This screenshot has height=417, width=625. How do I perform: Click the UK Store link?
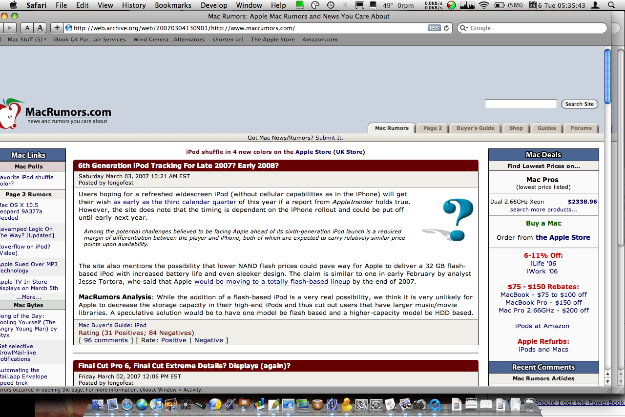[x=349, y=152]
